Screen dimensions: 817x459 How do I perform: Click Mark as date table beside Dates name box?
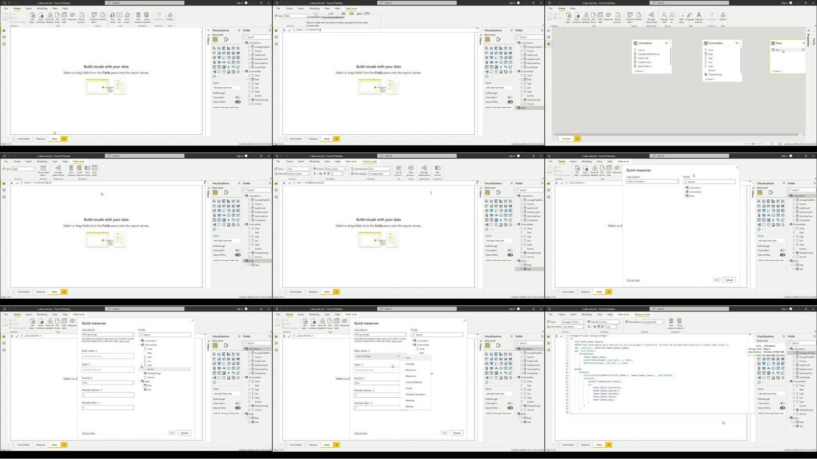pyautogui.click(x=43, y=170)
